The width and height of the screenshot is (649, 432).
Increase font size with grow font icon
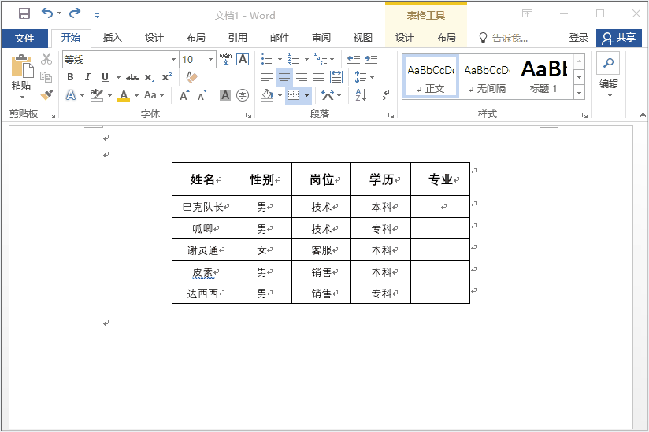(184, 95)
